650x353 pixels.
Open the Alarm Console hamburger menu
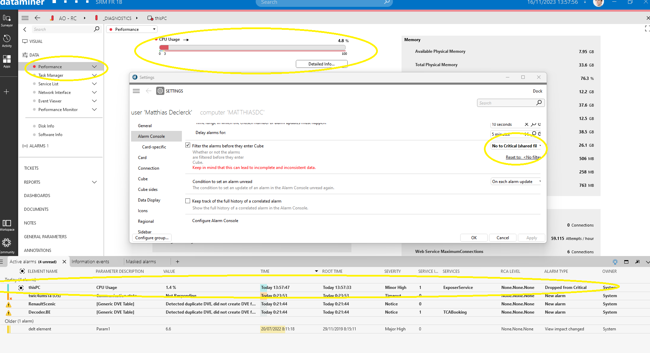(2, 262)
